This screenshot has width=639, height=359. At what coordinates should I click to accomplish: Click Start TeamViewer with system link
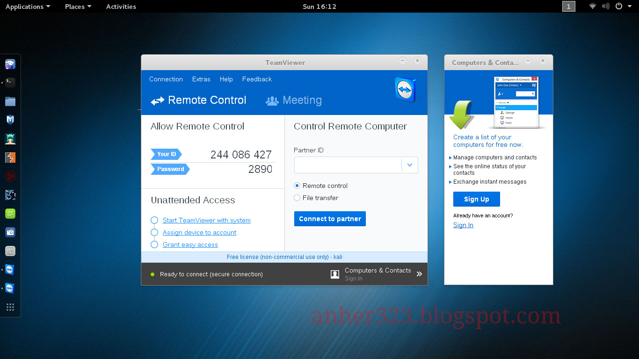[x=207, y=220]
